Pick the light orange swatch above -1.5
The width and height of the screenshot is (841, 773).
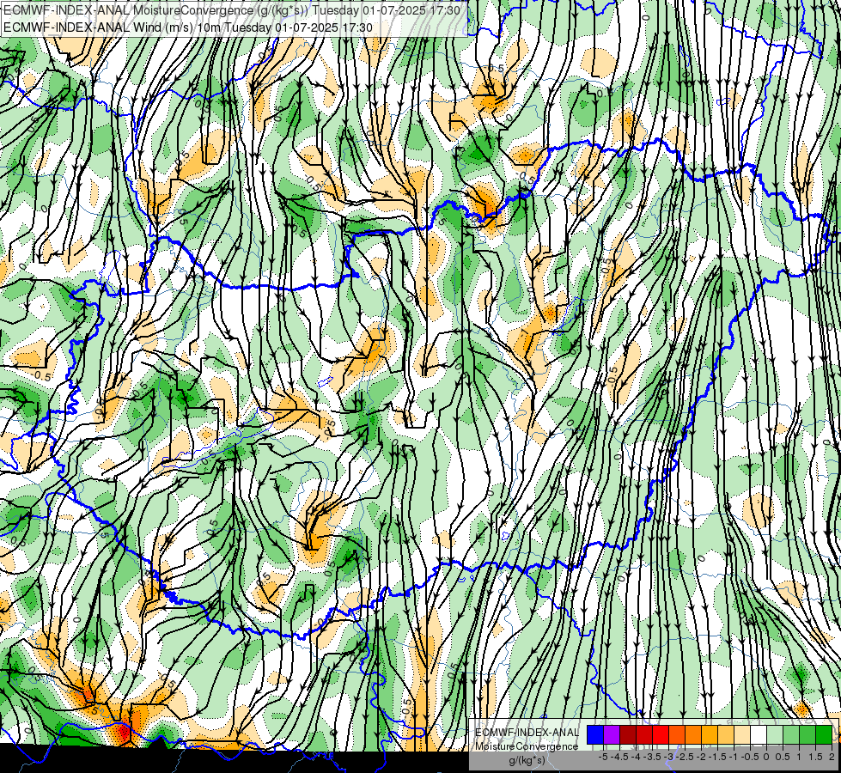tap(726, 735)
